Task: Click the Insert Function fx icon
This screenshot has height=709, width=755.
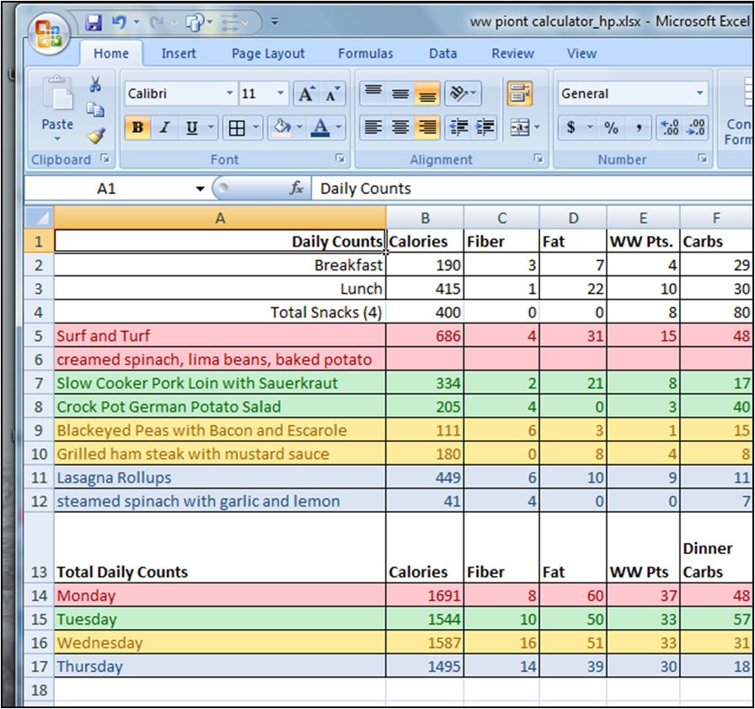Action: point(297,188)
